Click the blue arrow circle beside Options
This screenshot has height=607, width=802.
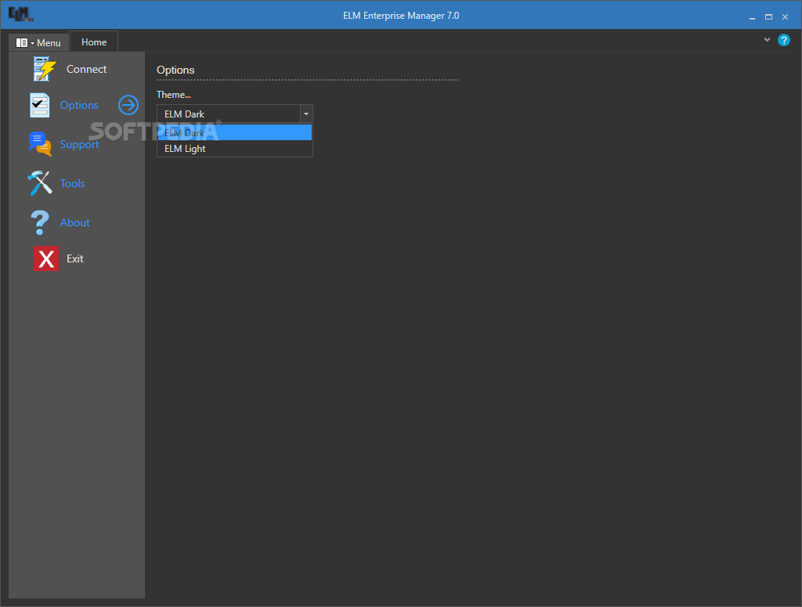pyautogui.click(x=128, y=105)
